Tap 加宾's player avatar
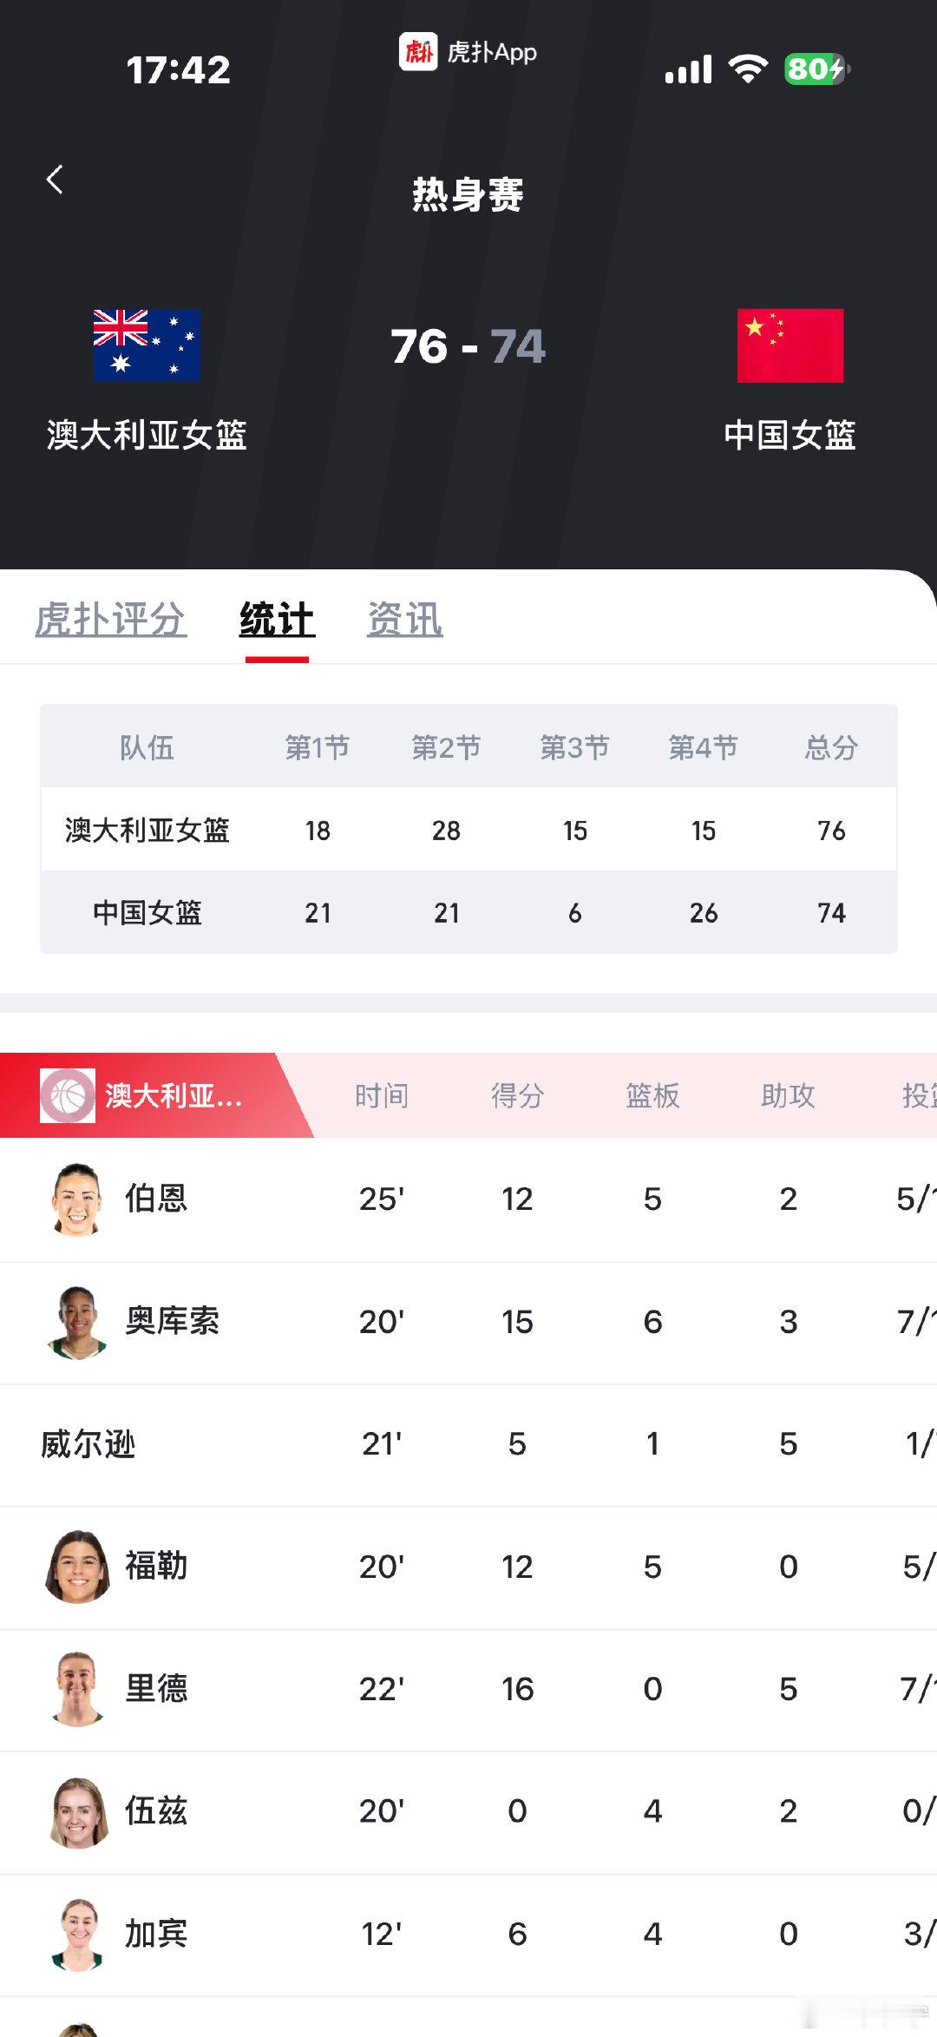The width and height of the screenshot is (937, 2037). coord(76,1934)
